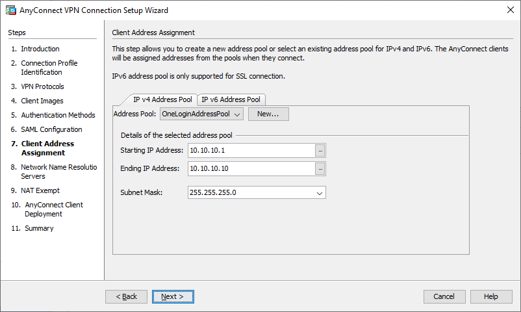Proceed with the Next button

[173, 296]
